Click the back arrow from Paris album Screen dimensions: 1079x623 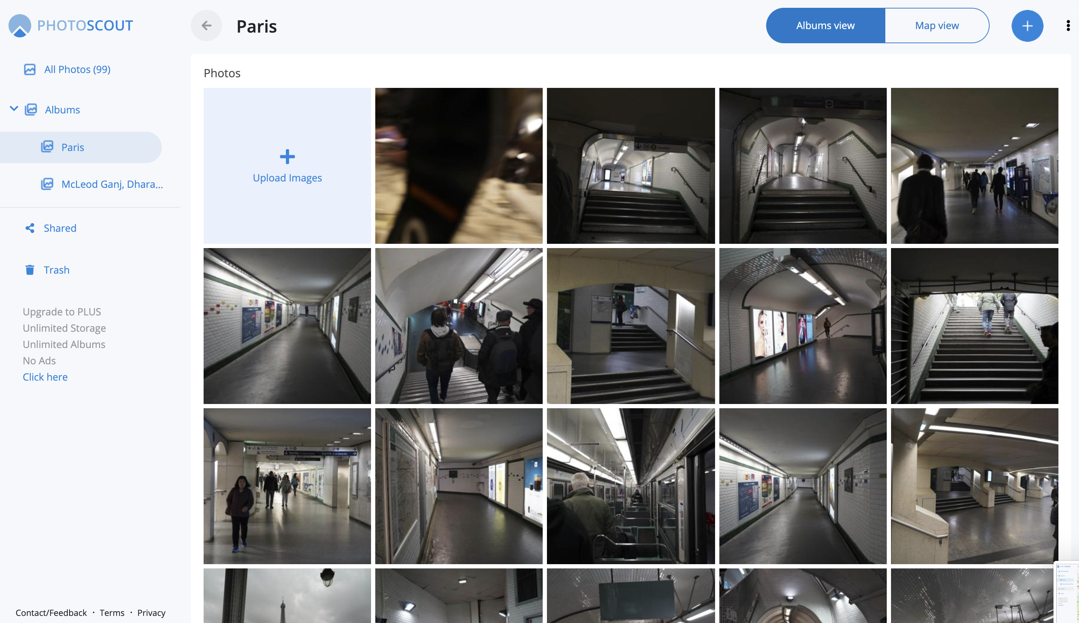coord(206,25)
